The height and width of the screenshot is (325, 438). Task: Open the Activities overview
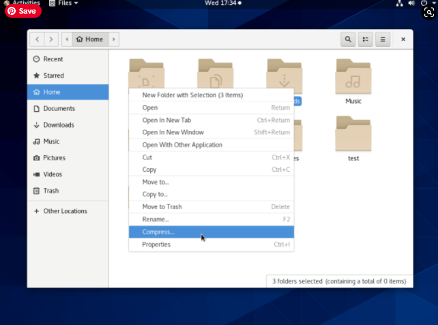(x=23, y=3)
